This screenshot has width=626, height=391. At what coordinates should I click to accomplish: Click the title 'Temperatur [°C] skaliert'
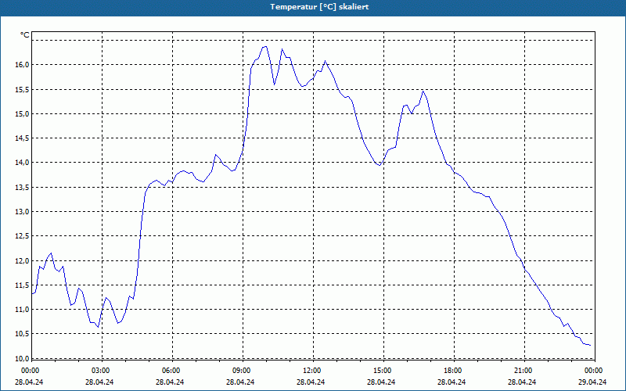(319, 7)
